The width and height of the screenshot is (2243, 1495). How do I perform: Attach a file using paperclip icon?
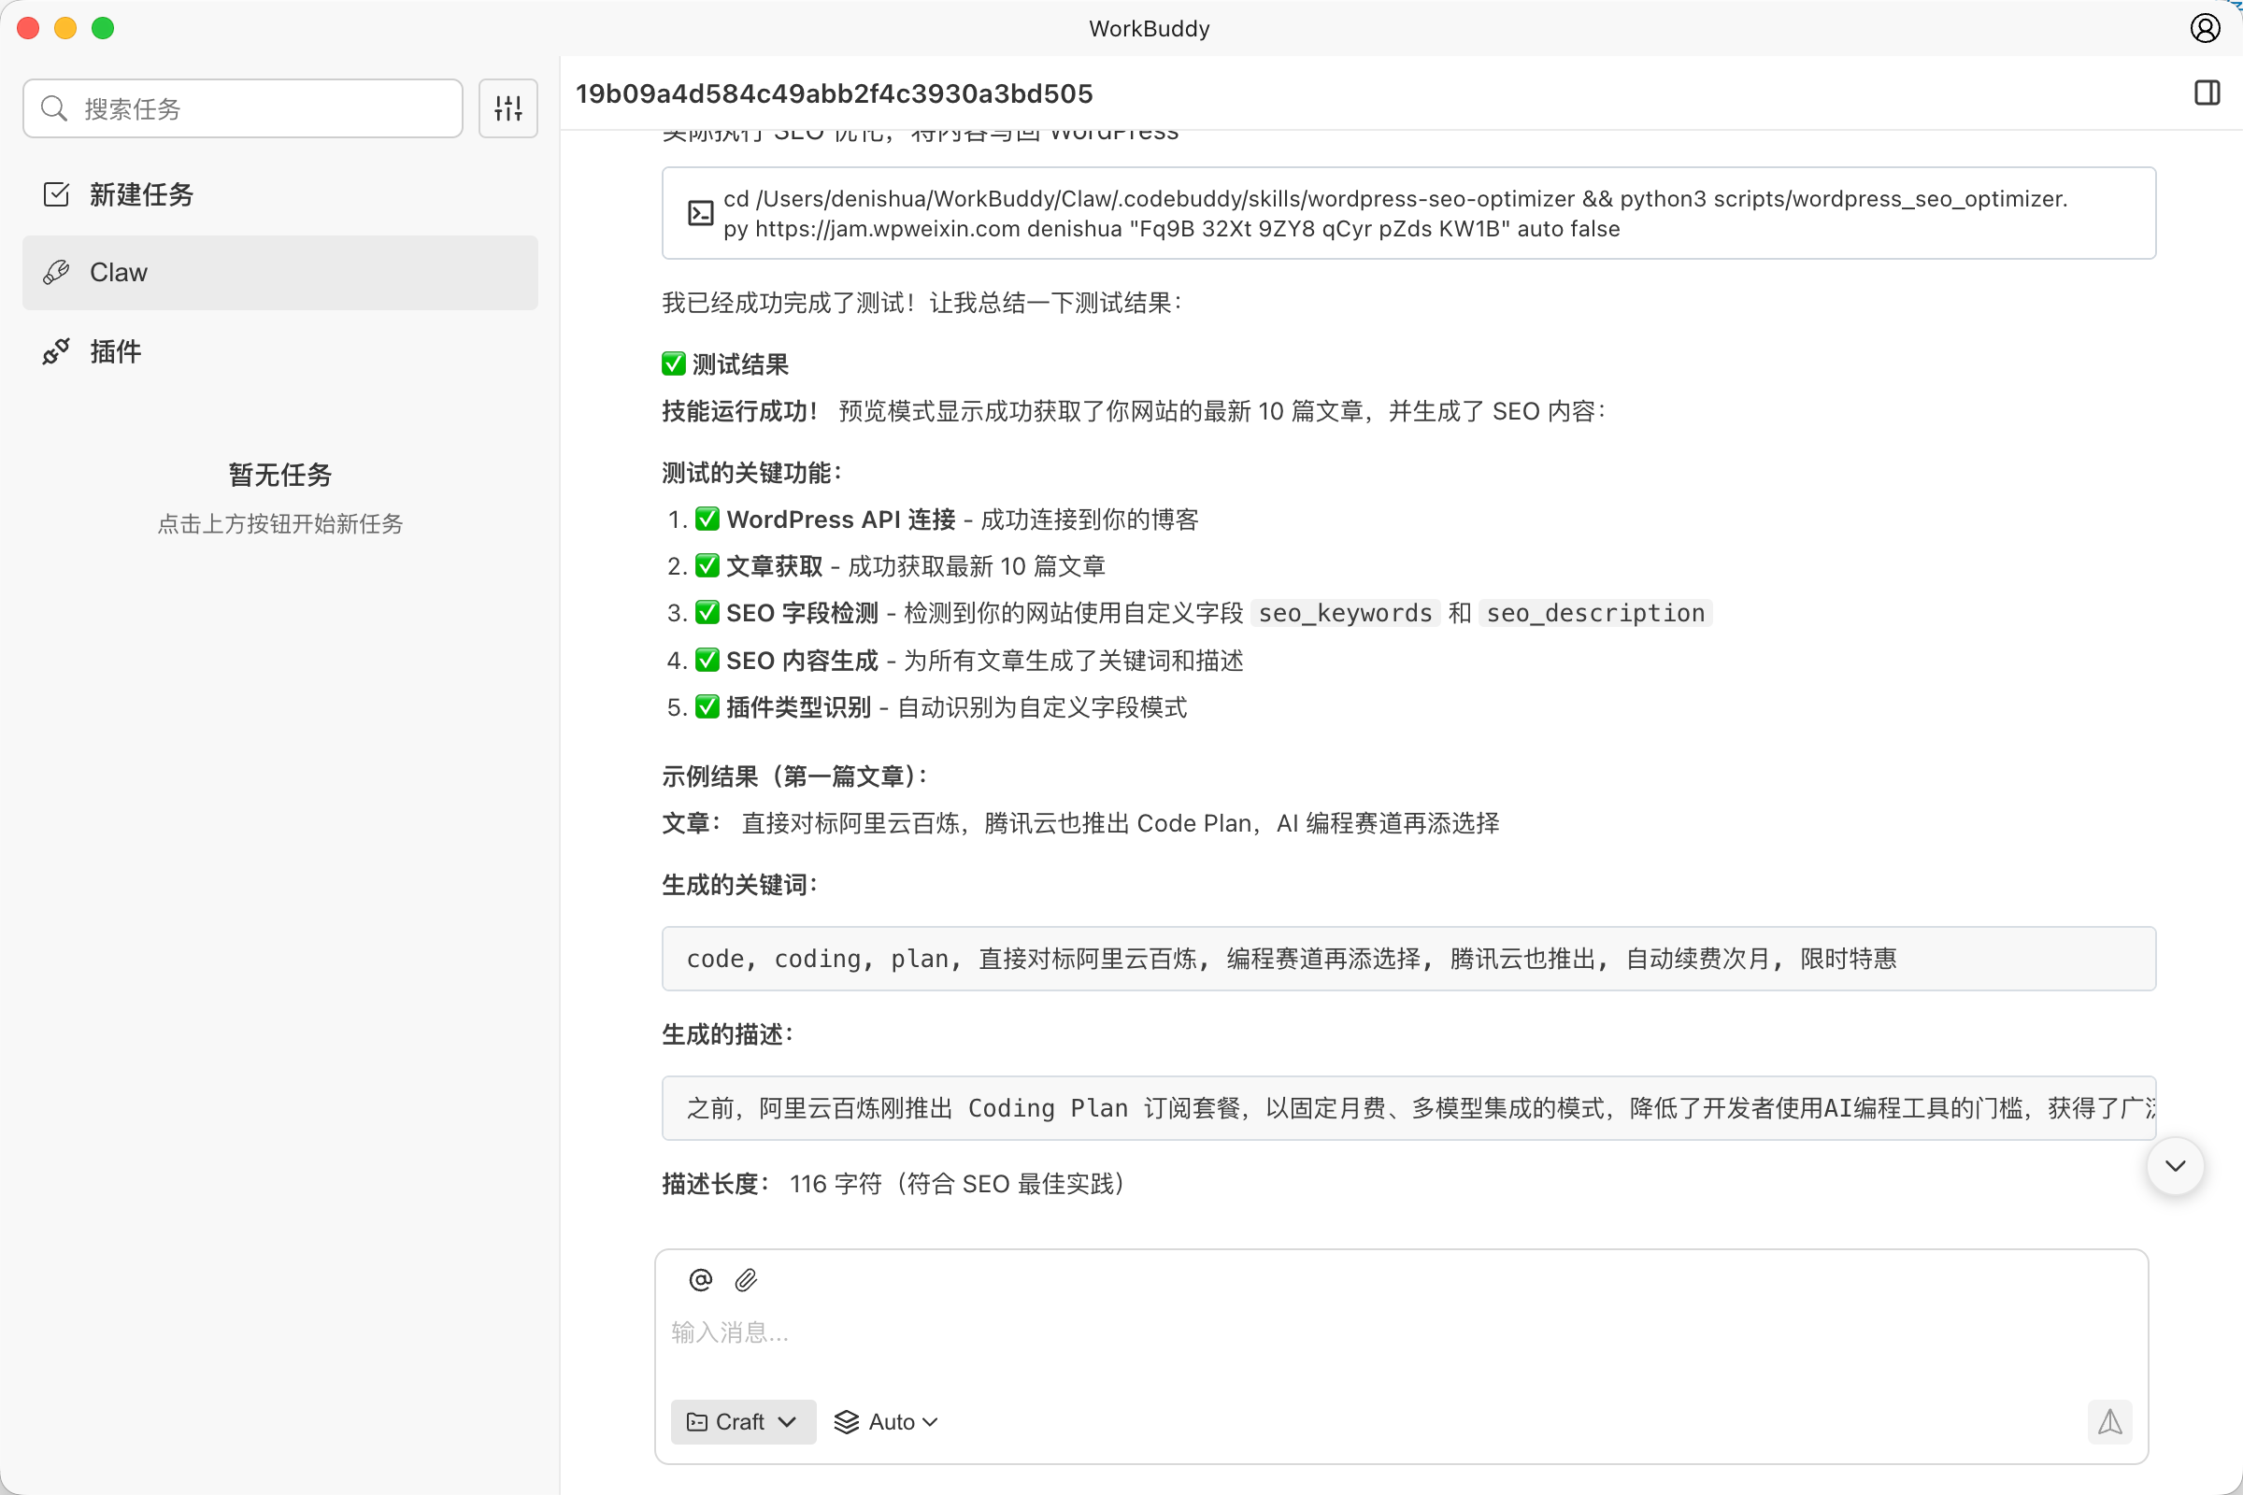[x=746, y=1280]
